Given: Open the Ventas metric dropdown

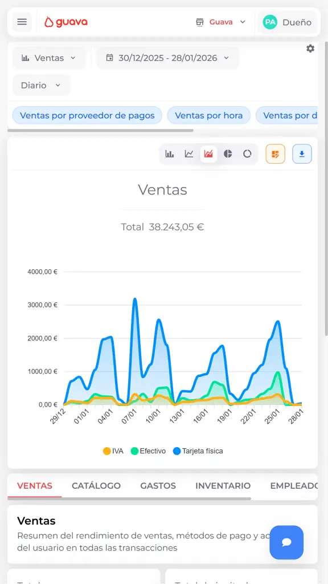Looking at the screenshot, I should pyautogui.click(x=48, y=58).
